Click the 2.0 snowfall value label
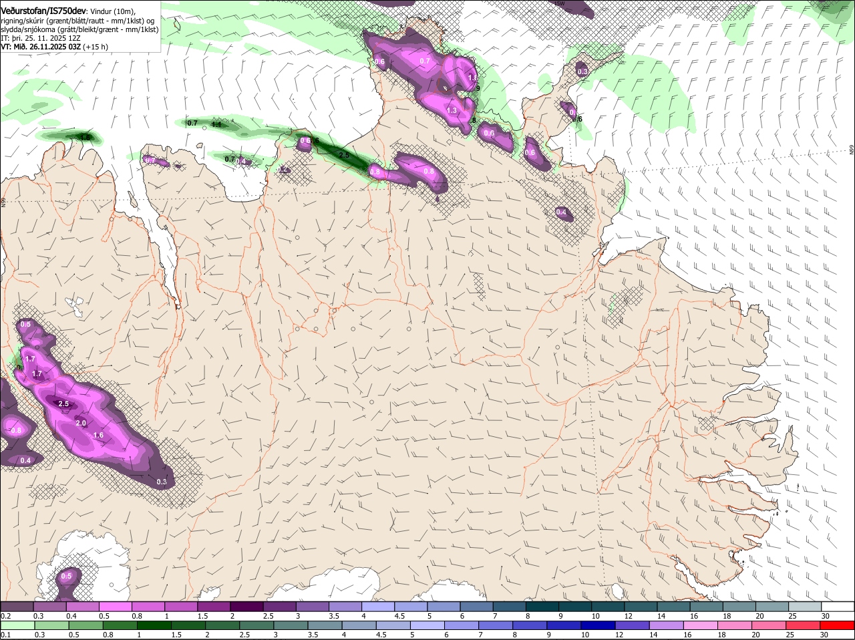 [x=81, y=423]
